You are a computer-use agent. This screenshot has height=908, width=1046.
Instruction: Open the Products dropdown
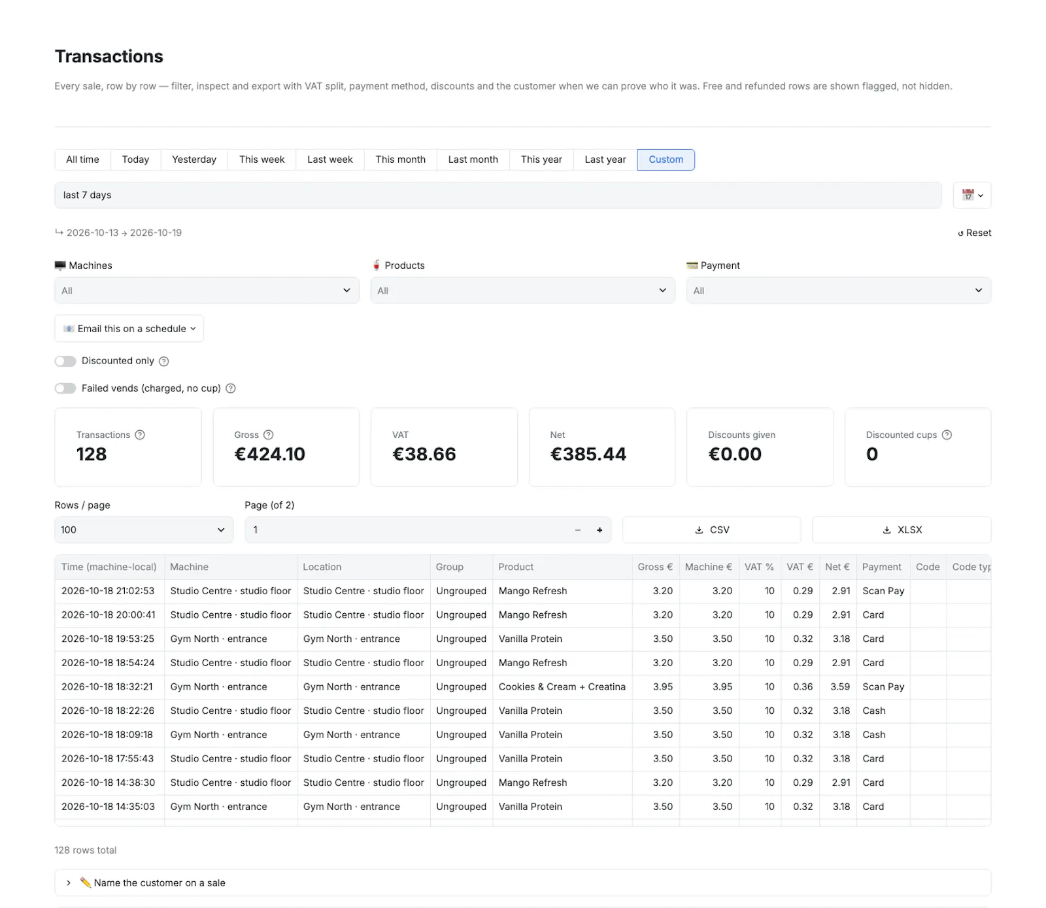tap(522, 290)
